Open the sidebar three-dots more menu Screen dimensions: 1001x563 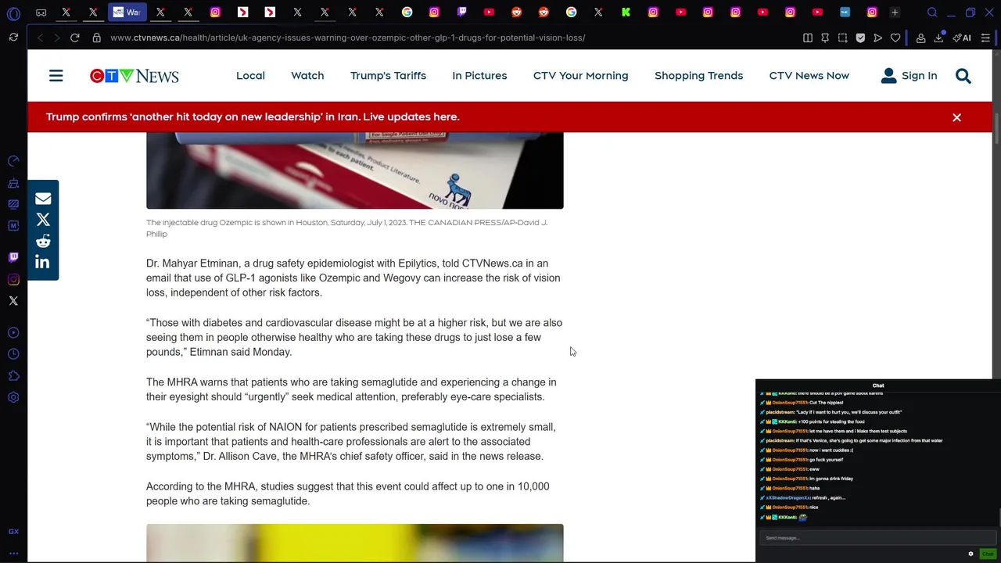[x=13, y=553]
